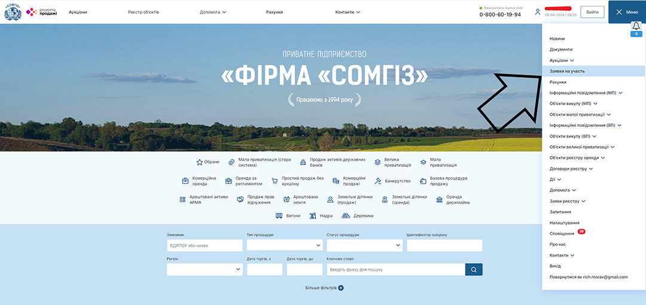646x305 pixels.
Task: Open Аукціони in top navigation
Action: click(78, 12)
